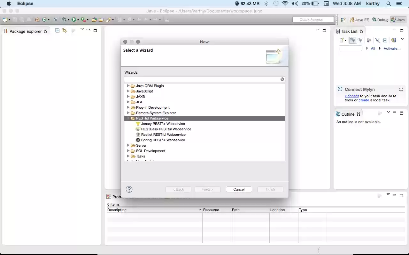Switch to the Java EE perspective
Image resolution: width=409 pixels, height=255 pixels.
pyautogui.click(x=359, y=19)
